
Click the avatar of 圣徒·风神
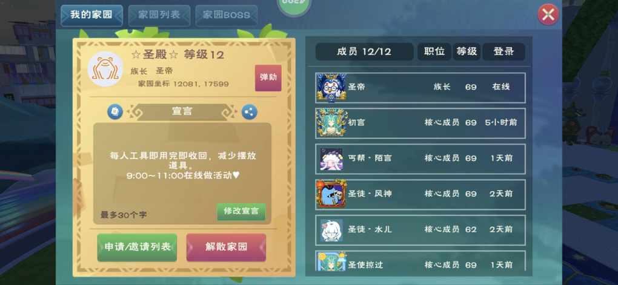coord(331,194)
